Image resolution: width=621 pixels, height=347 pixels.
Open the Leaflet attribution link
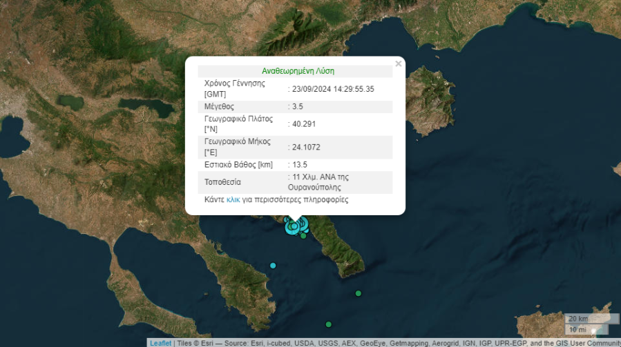pos(160,343)
